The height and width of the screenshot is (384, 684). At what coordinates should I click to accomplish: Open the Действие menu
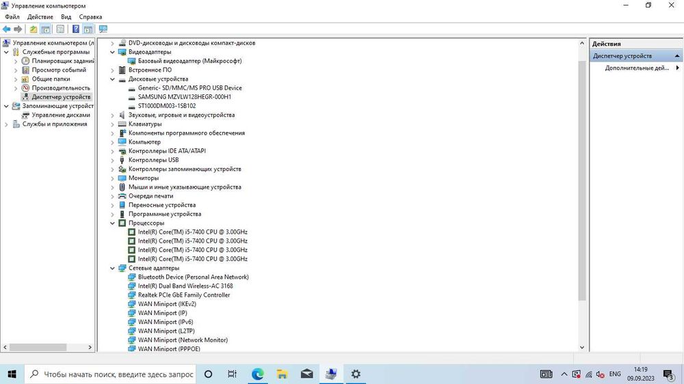point(40,17)
